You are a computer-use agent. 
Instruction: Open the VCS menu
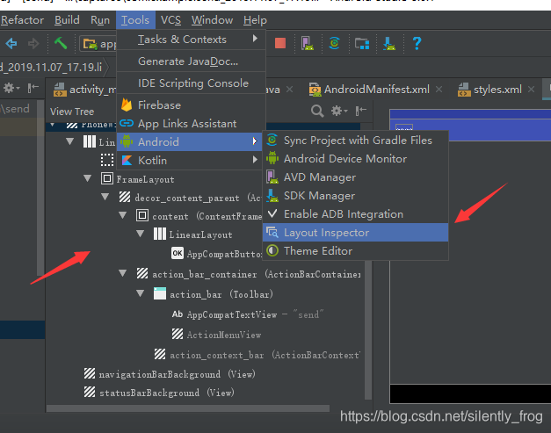[x=170, y=20]
